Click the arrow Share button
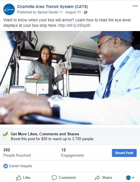This screenshot has height=182, width=140. coord(103,178)
